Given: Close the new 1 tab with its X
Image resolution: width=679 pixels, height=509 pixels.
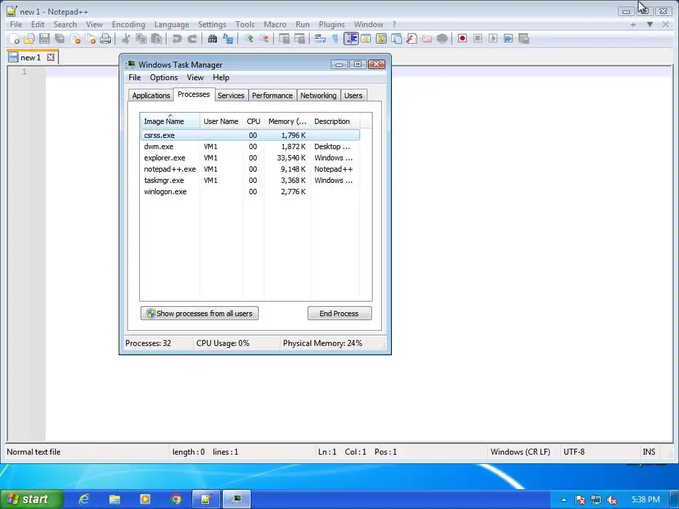Looking at the screenshot, I should pyautogui.click(x=50, y=57).
